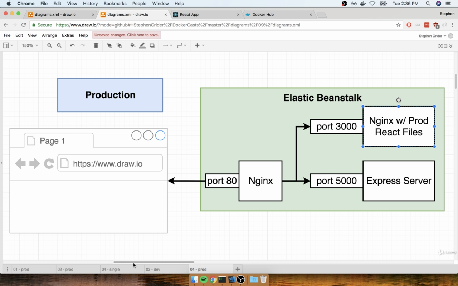Image resolution: width=458 pixels, height=286 pixels.
Task: Zoom out with the magnifier minus icon
Action: [59, 45]
